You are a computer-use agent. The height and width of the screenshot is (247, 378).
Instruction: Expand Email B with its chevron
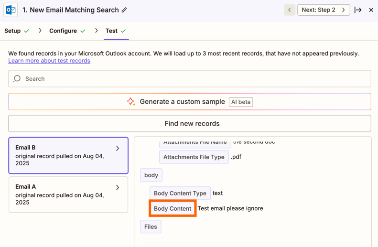(118, 148)
